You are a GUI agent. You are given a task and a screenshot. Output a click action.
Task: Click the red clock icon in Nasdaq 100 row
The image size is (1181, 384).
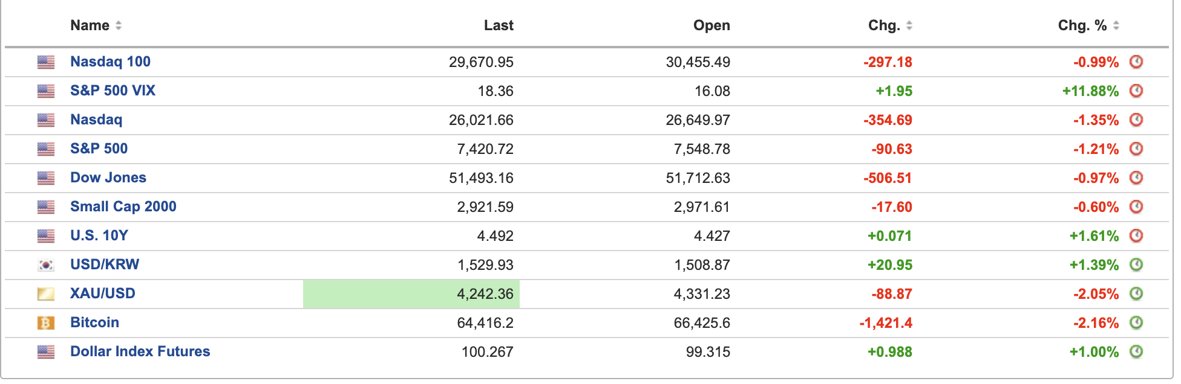1136,62
